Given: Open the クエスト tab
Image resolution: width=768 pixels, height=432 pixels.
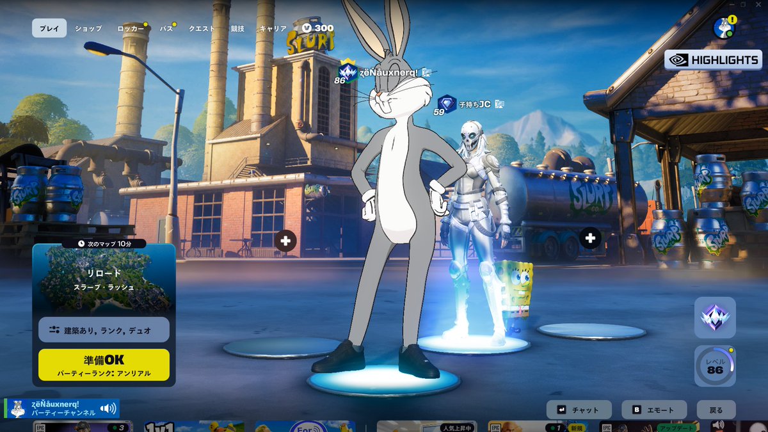Looking at the screenshot, I should tap(202, 29).
